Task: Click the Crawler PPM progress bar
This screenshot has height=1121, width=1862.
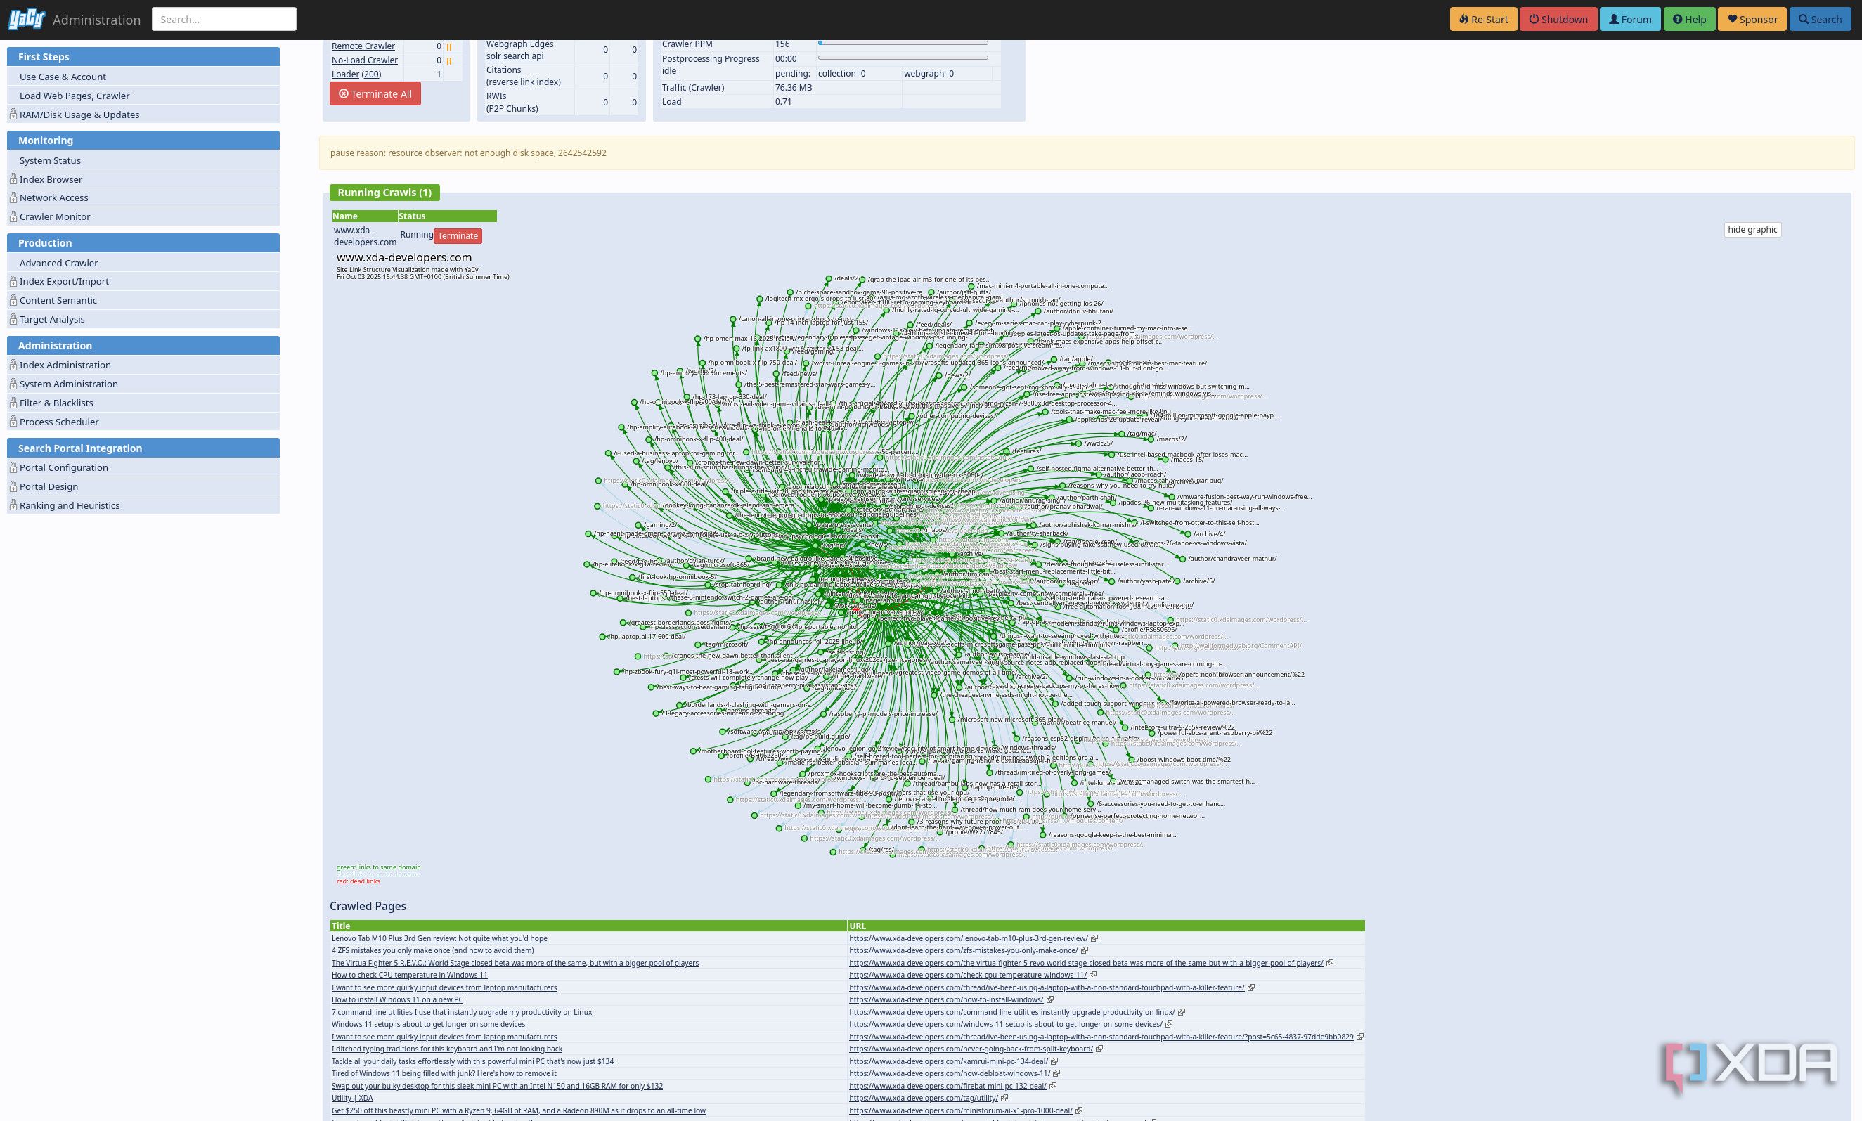Action: (x=903, y=44)
